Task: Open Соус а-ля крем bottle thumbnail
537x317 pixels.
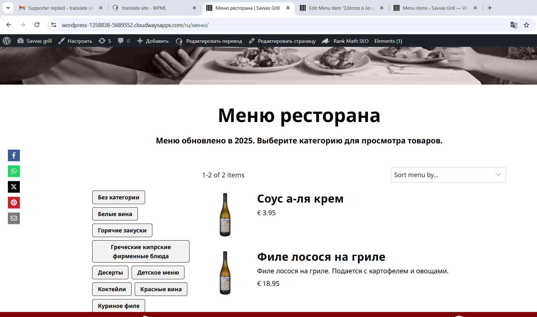Action: coord(225,214)
